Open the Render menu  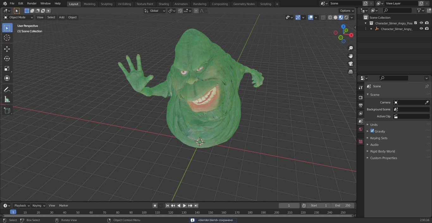click(32, 3)
